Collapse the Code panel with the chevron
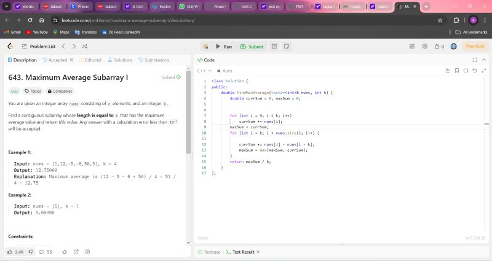 (483, 60)
